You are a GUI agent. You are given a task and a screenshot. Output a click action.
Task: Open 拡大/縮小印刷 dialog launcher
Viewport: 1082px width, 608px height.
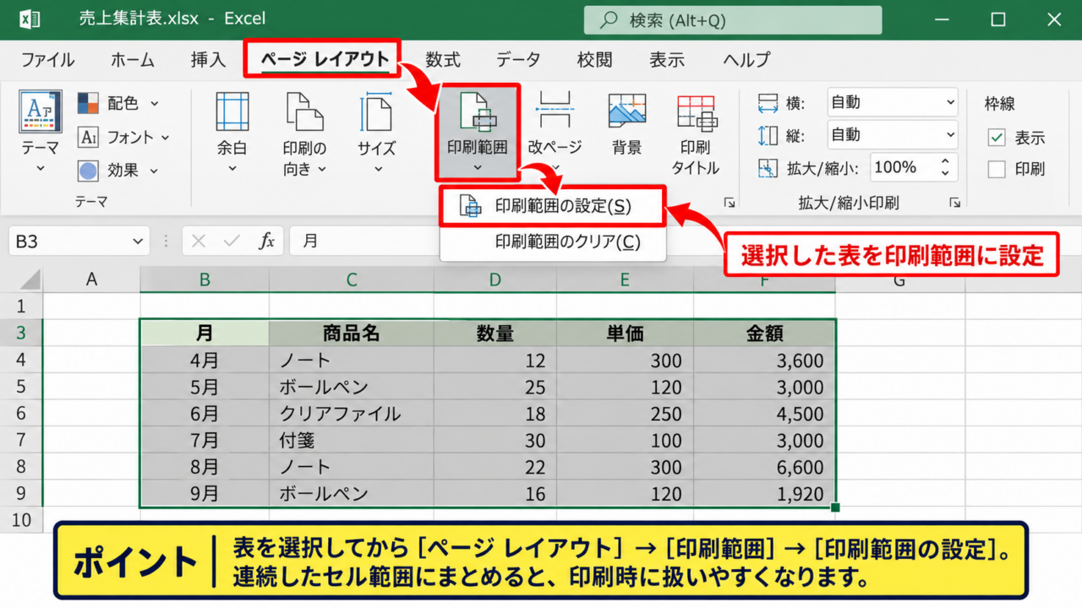pyautogui.click(x=954, y=203)
